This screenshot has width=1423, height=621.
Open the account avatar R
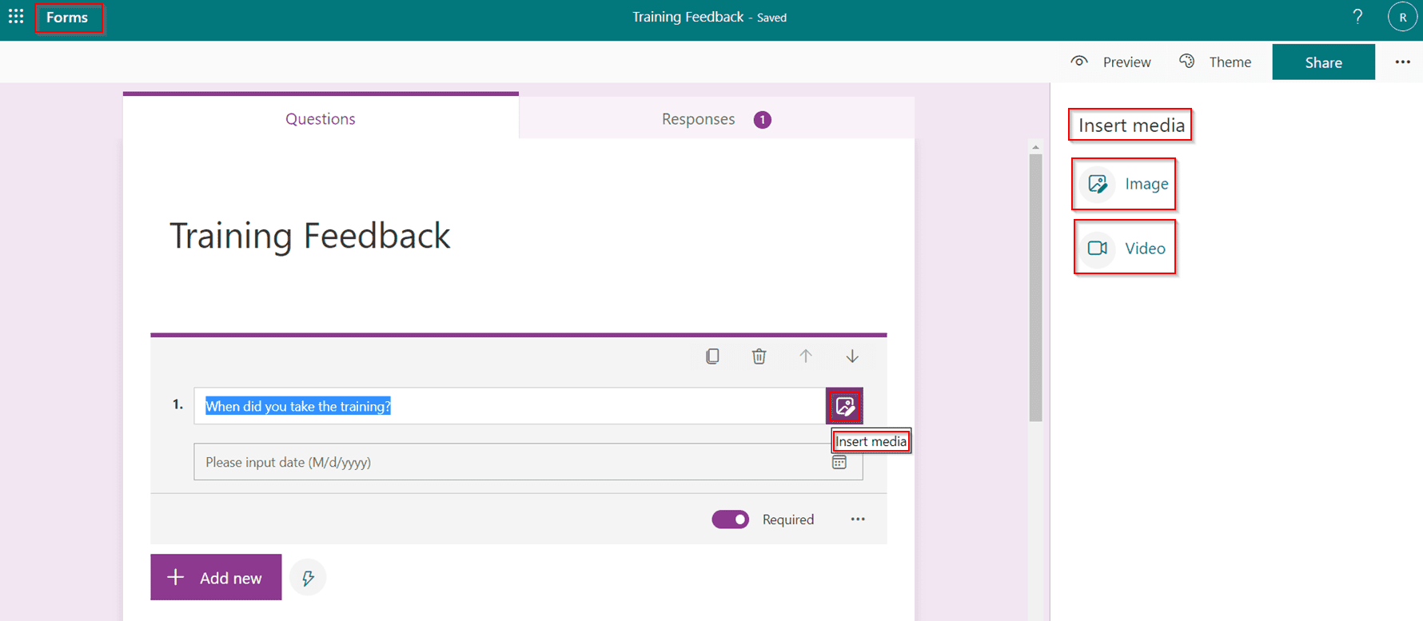(x=1402, y=17)
